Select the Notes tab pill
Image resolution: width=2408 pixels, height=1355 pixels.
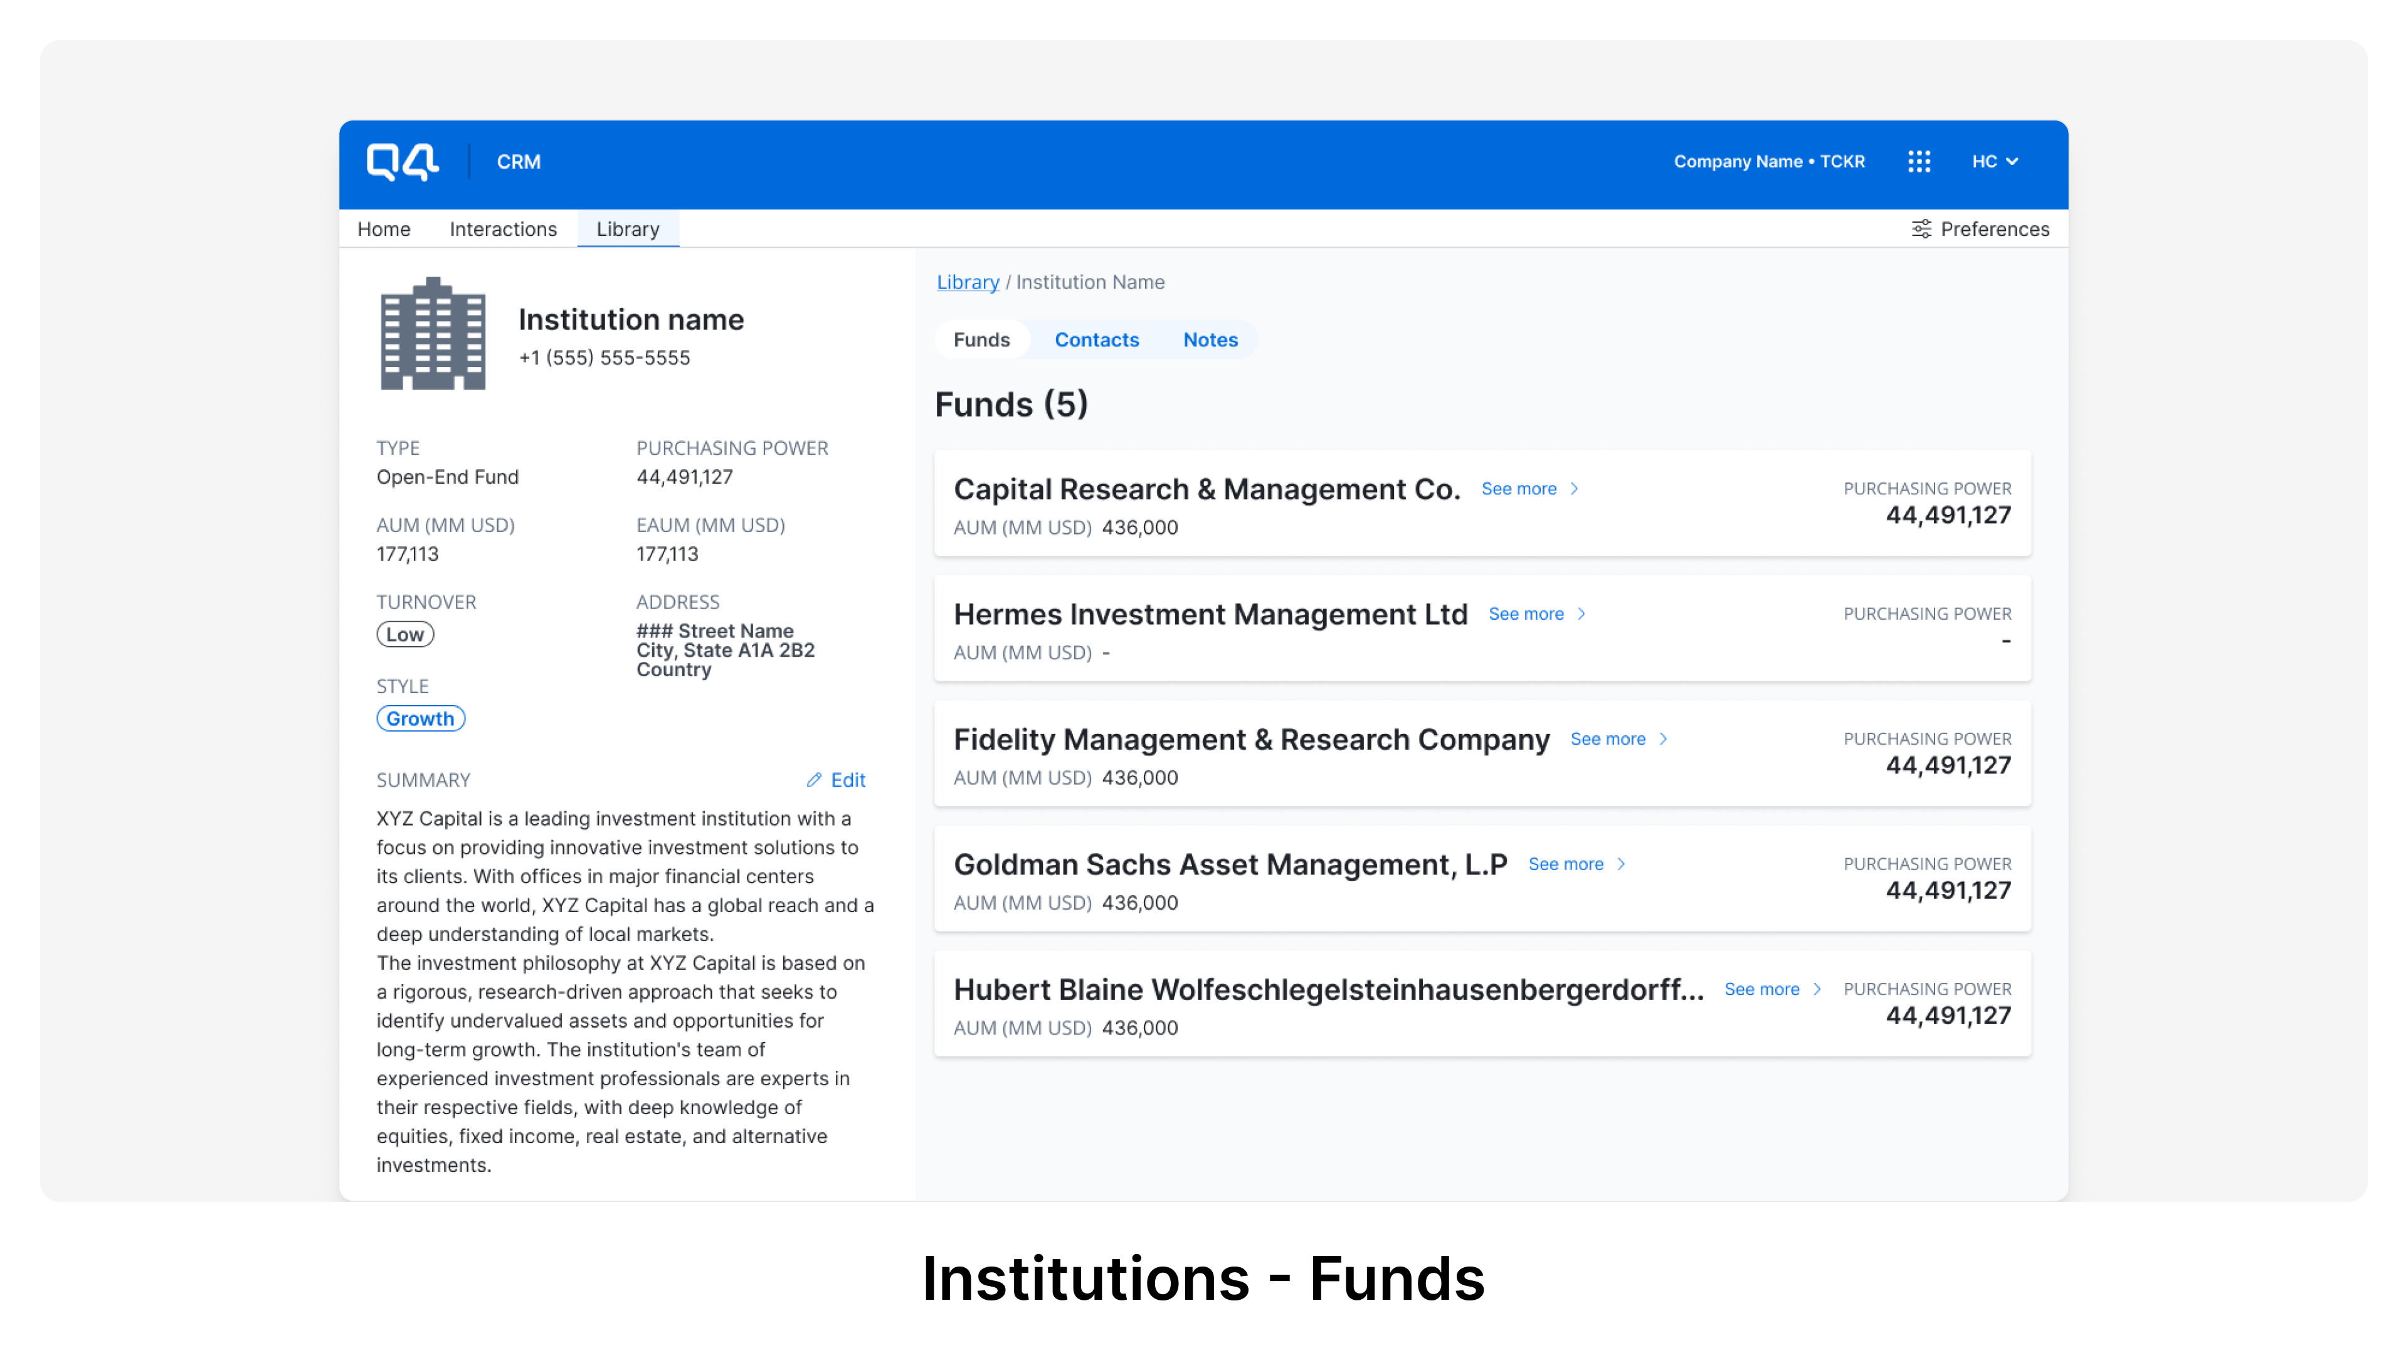pos(1210,339)
